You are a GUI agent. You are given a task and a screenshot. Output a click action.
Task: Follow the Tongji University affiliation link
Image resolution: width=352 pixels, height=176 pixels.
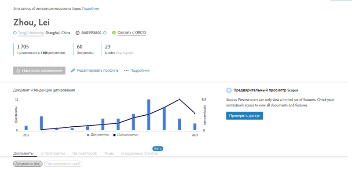pyautogui.click(x=31, y=33)
